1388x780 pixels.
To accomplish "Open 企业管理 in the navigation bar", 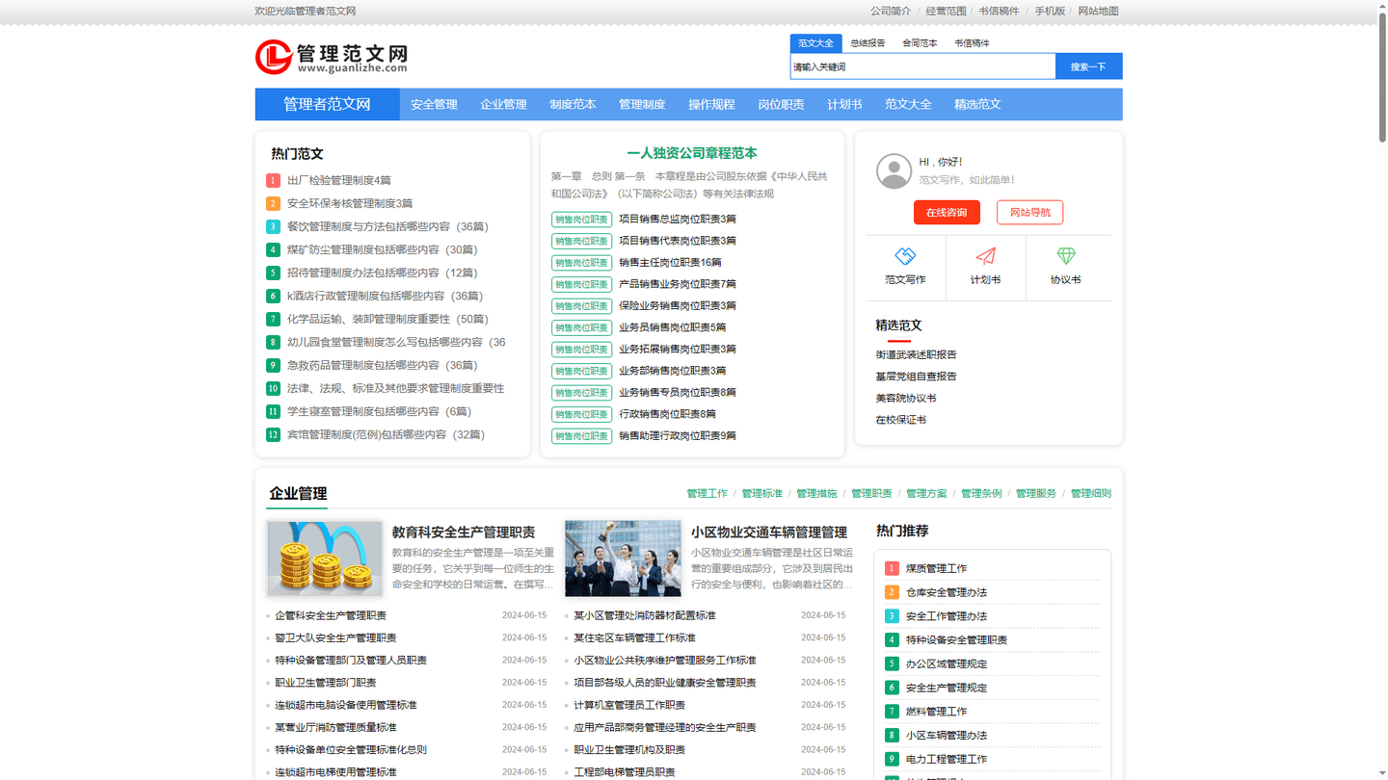I will pyautogui.click(x=503, y=104).
